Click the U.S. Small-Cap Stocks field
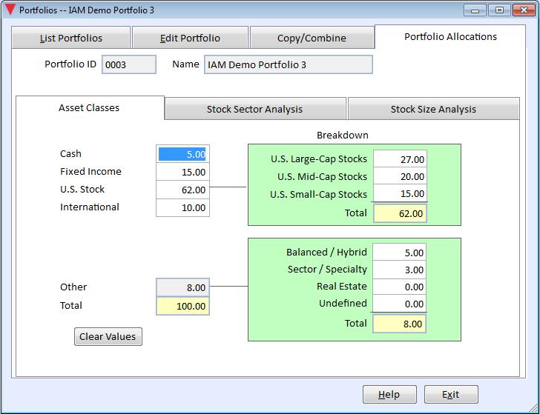The height and width of the screenshot is (414, 540). (x=401, y=193)
